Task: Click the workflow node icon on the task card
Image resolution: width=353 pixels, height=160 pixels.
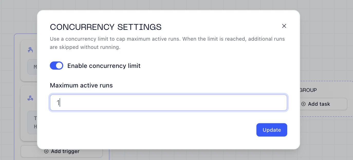Action: [x=30, y=98]
